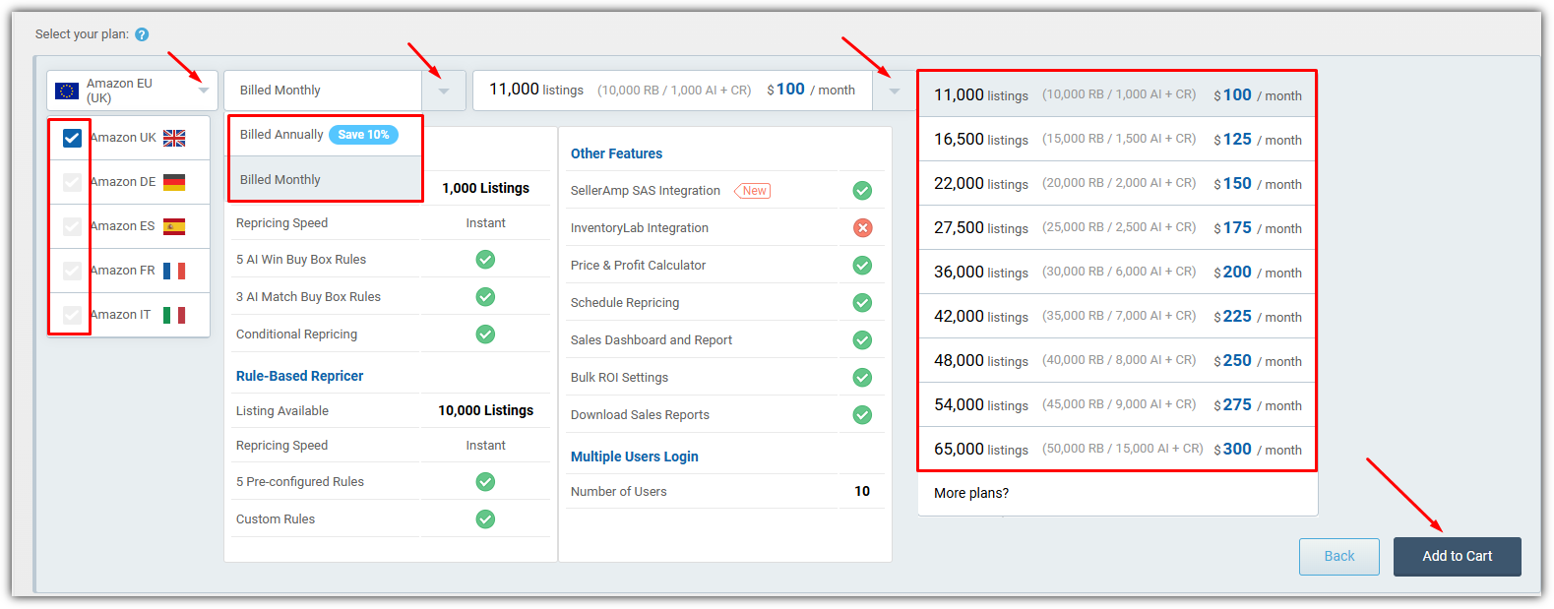Toggle the Amazon IT checkbox
This screenshot has width=1554, height=609.
click(x=72, y=315)
